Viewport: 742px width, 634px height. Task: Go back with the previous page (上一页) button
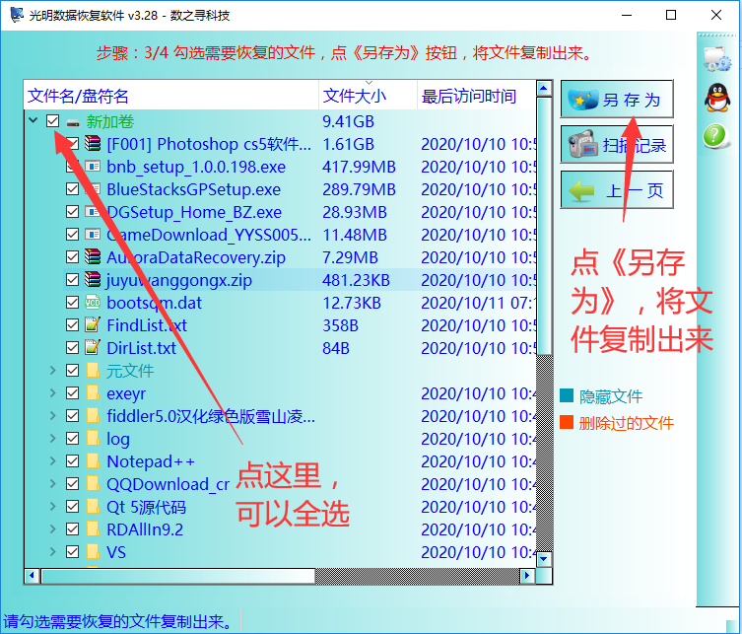[617, 190]
